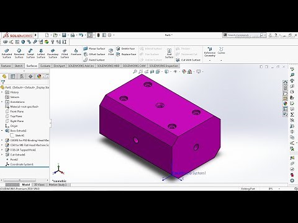This screenshot has height=223, width=298.
Task: Click the Filled Surface tool
Action: (65, 53)
